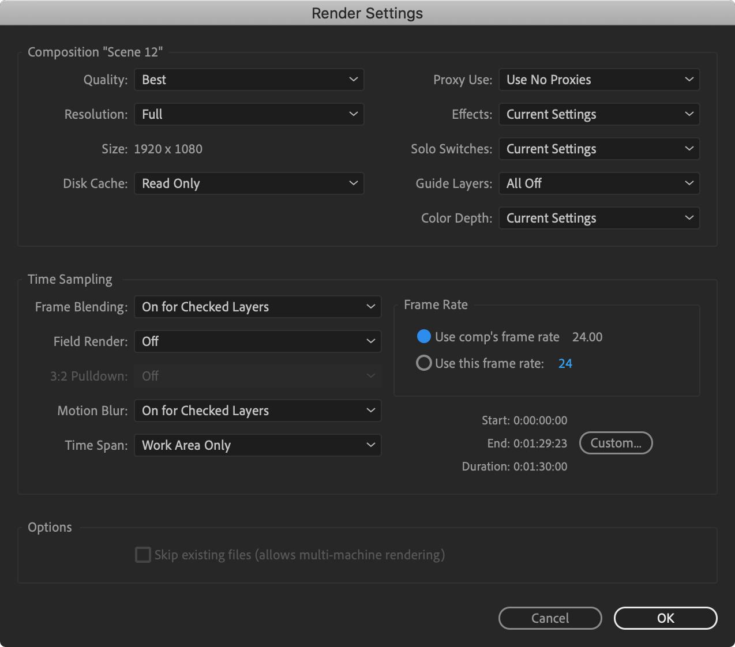Open the Resolution dropdown set to Full
735x647 pixels.
coord(249,114)
